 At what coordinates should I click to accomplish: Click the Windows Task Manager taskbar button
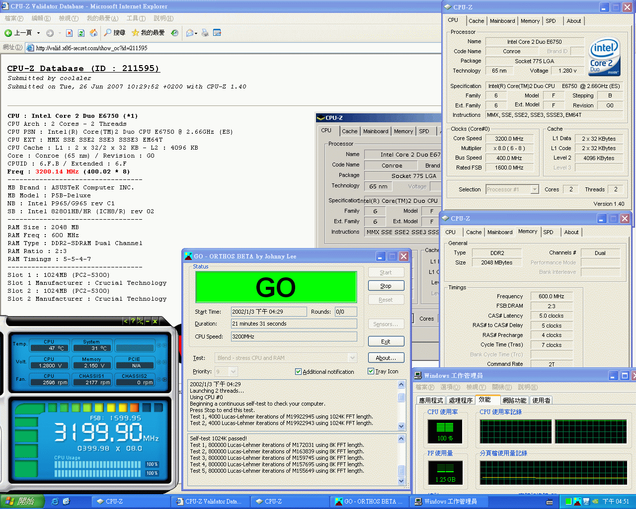450,502
